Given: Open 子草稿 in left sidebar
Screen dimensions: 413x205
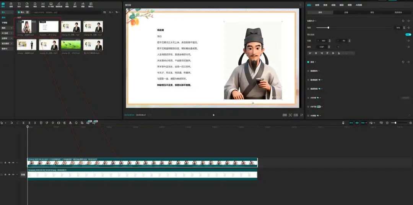Looking at the screenshot, I should click(4, 23).
